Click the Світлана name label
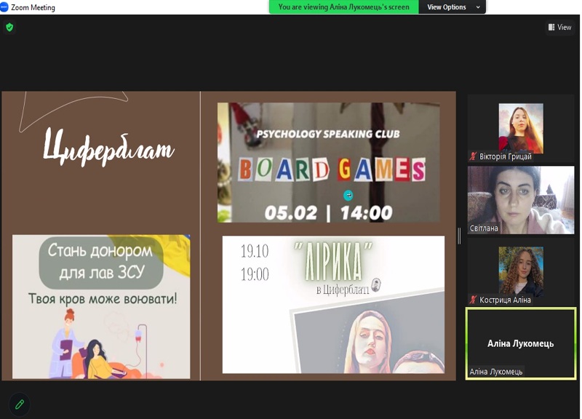Image resolution: width=582 pixels, height=419 pixels. coord(484,228)
